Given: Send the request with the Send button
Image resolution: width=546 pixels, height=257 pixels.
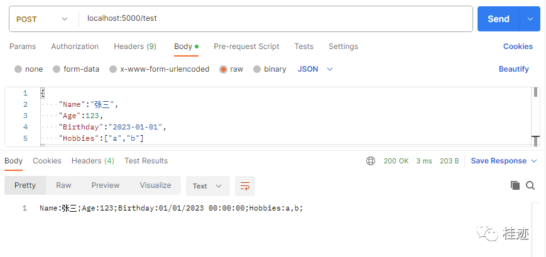Looking at the screenshot, I should (499, 19).
